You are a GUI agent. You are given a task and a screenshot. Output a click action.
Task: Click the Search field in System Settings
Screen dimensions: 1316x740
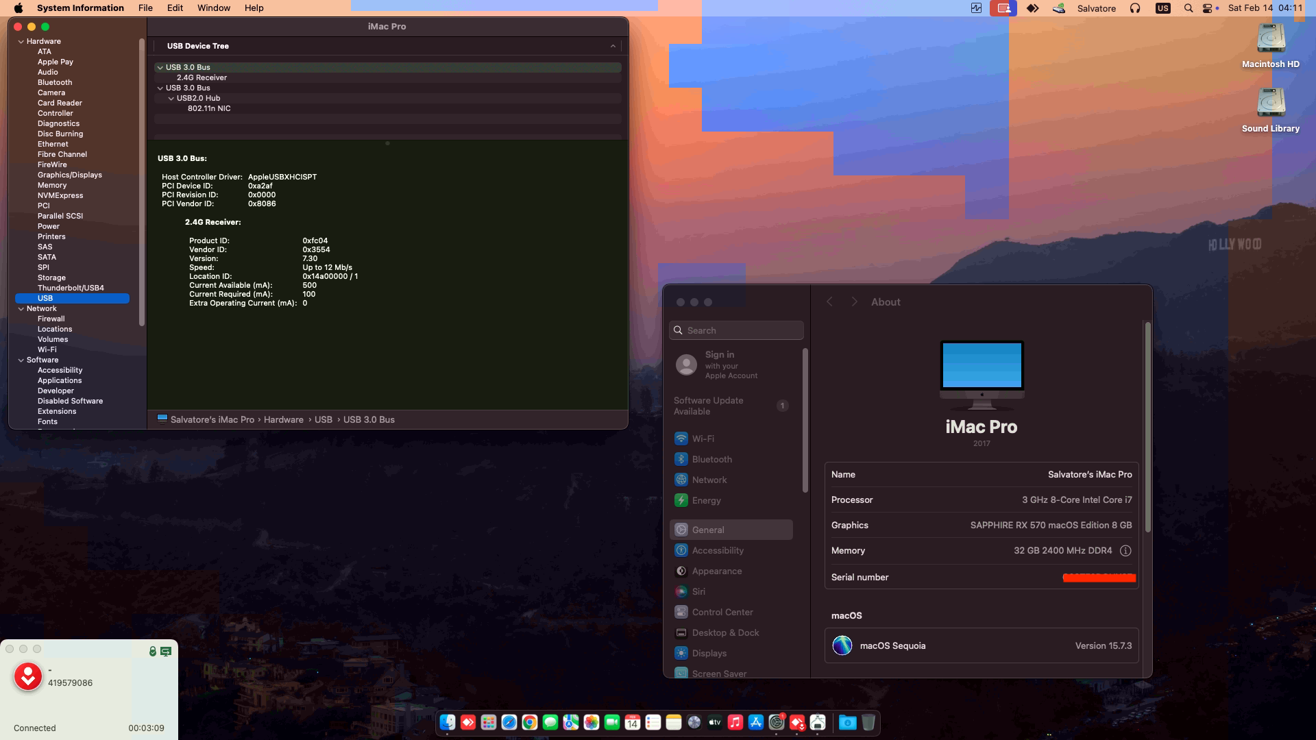736,330
